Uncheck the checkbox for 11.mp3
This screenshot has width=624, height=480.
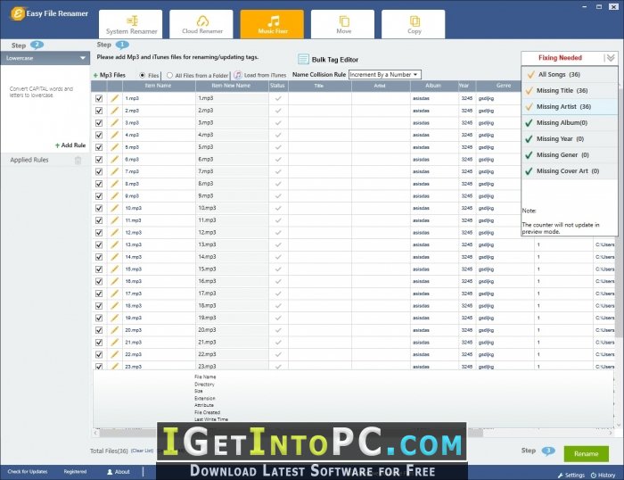pyautogui.click(x=99, y=220)
